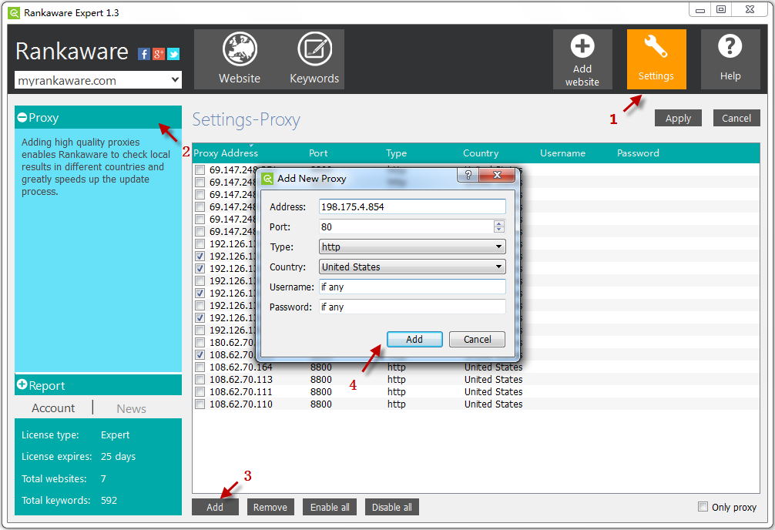Click the Apply button
The image size is (775, 530).
click(x=678, y=118)
